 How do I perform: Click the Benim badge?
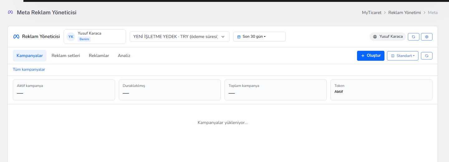pos(84,39)
